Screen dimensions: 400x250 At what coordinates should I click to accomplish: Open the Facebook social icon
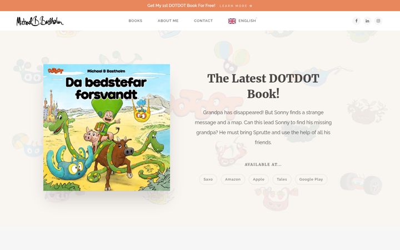tap(356, 21)
